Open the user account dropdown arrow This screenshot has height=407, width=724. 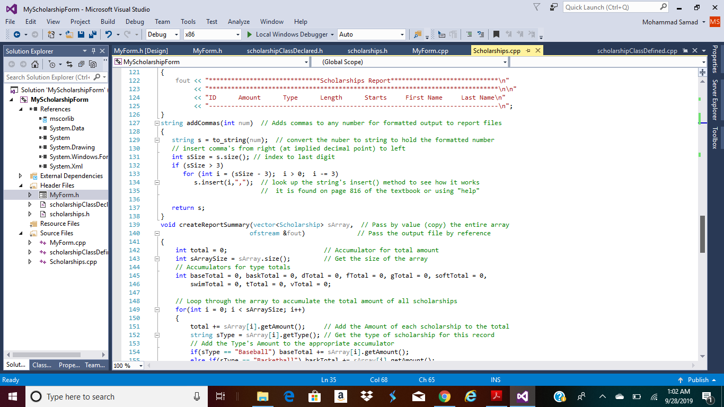703,22
